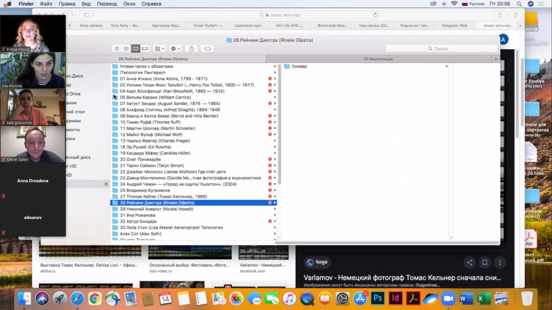Expand the Оливер folder arrow
Screen dimensions: 552x310
[x=447, y=66]
